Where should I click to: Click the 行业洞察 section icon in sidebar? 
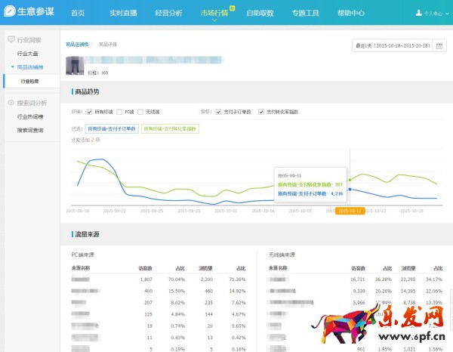point(11,39)
